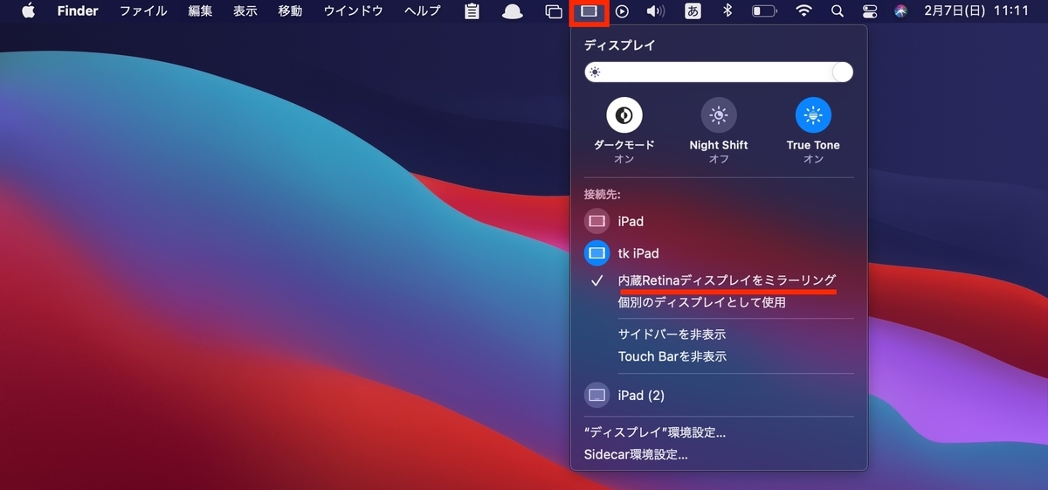Open the 編集 menu
Image resolution: width=1048 pixels, height=490 pixels.
(x=200, y=11)
